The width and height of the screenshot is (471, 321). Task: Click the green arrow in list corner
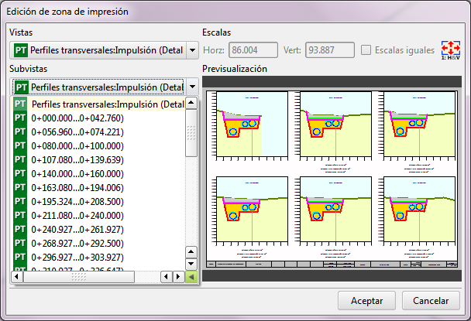[191, 277]
